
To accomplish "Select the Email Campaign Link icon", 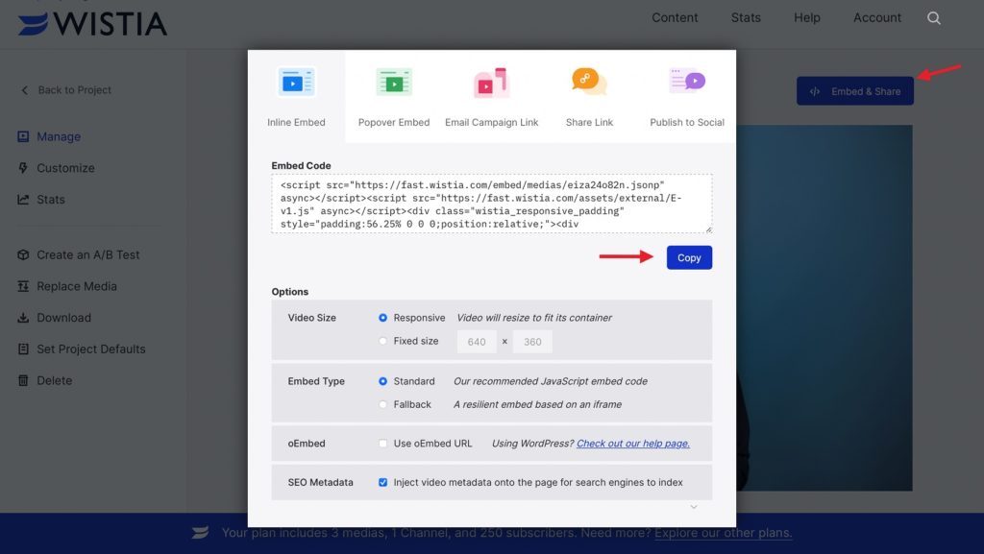I will [x=491, y=83].
